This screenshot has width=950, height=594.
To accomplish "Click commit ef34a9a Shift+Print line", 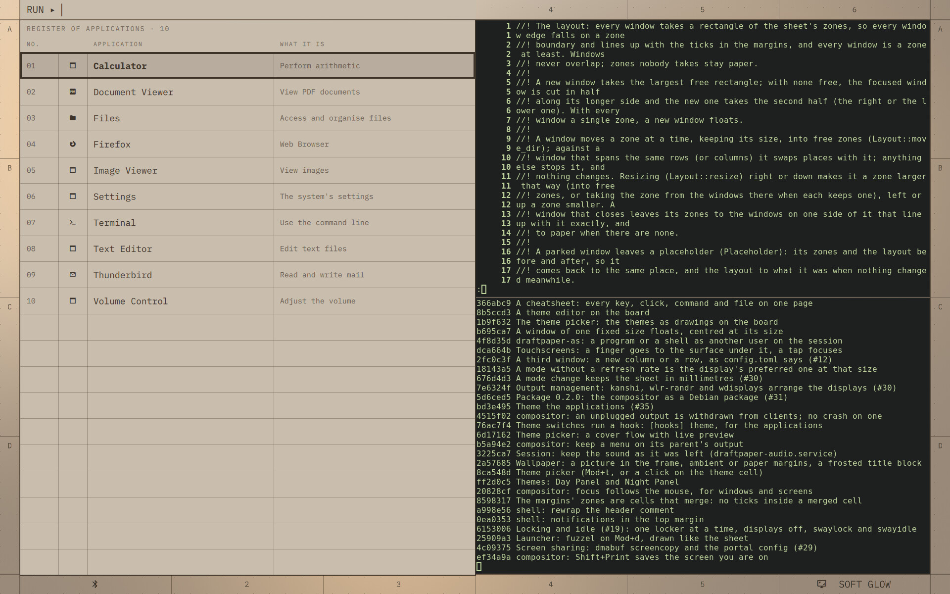I will point(622,557).
